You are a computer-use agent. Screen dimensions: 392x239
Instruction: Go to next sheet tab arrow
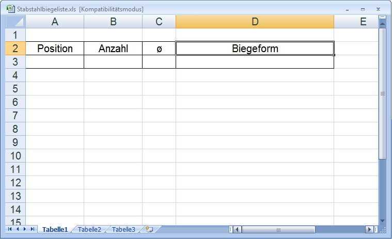25,229
